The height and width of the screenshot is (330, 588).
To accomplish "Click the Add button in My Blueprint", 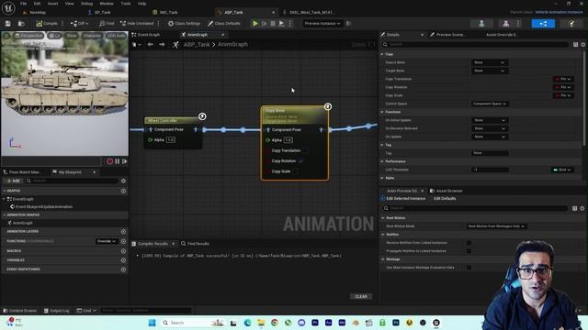I will tap(13, 181).
